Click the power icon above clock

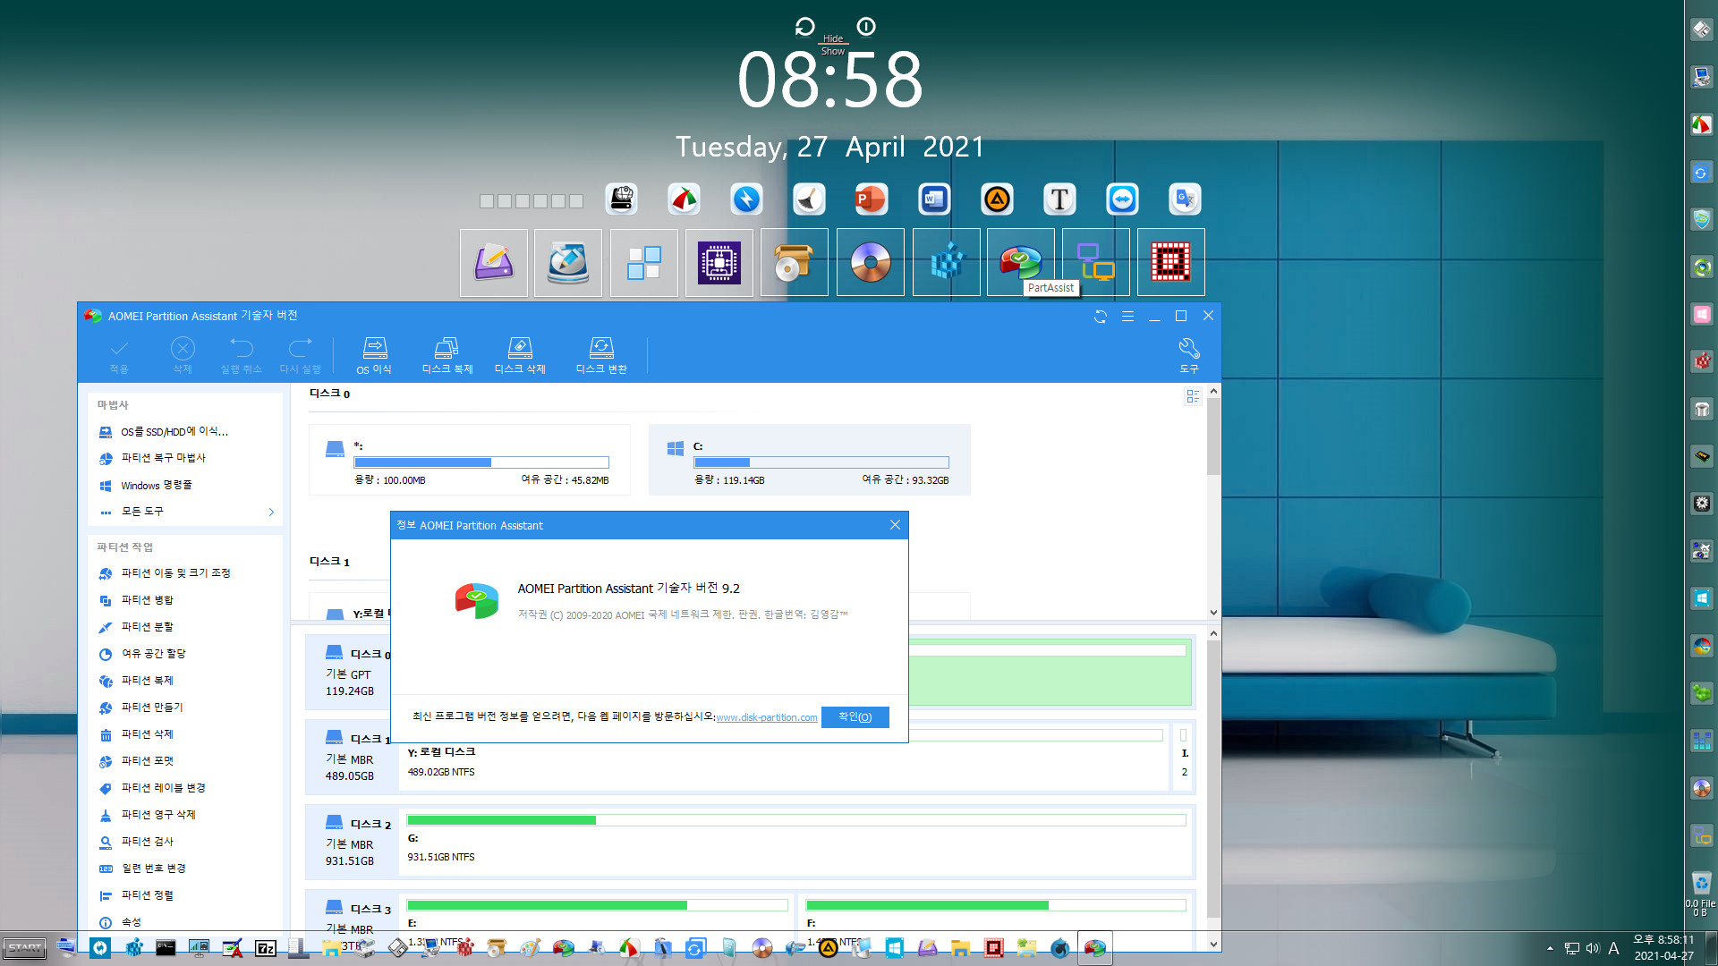(x=866, y=27)
